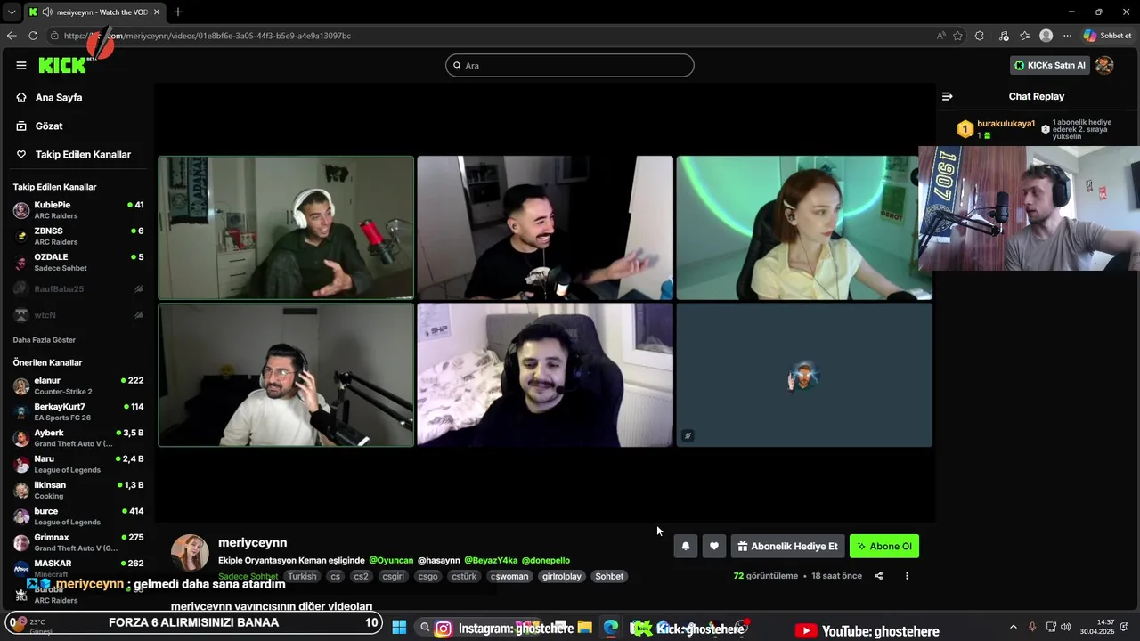The width and height of the screenshot is (1140, 641).
Task: Open the Gözat browse page
Action: (x=49, y=126)
